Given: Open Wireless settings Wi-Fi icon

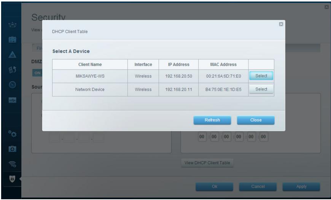Looking at the screenshot, I should tap(12, 164).
